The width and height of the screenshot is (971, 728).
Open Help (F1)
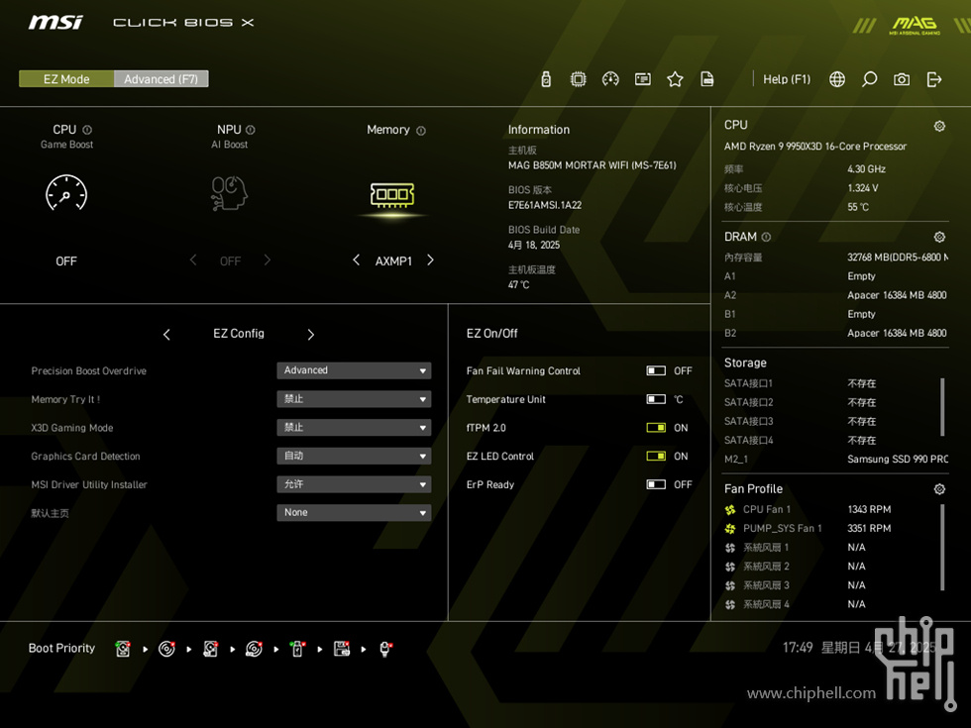(787, 79)
